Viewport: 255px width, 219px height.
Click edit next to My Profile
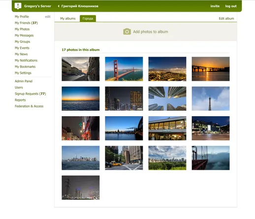(48, 17)
